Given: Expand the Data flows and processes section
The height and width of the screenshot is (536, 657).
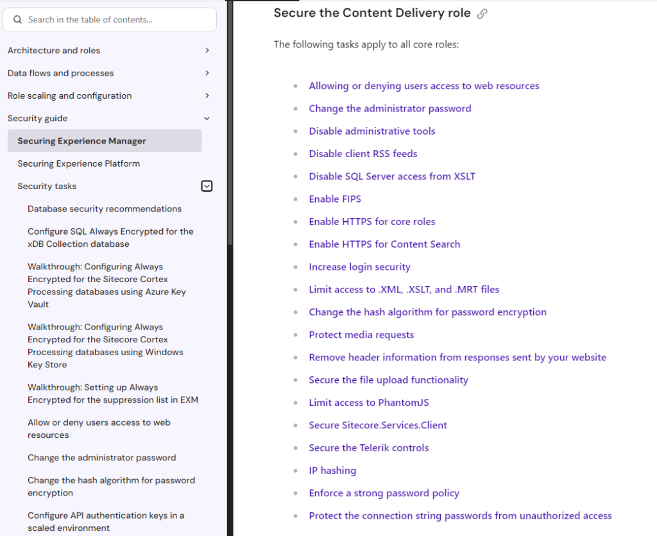Looking at the screenshot, I should pyautogui.click(x=207, y=73).
